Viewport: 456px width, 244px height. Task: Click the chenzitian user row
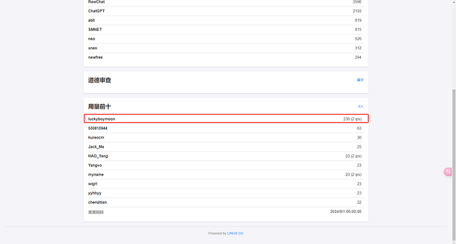(x=226, y=202)
